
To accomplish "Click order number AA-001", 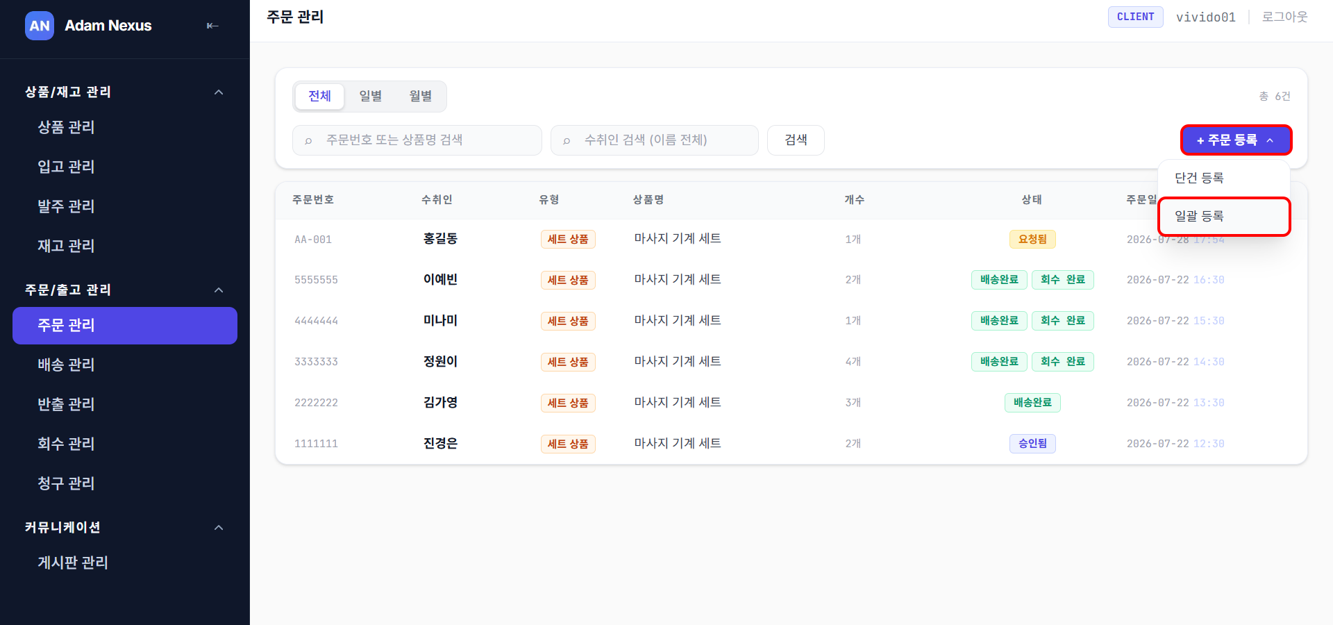I will click(x=313, y=240).
